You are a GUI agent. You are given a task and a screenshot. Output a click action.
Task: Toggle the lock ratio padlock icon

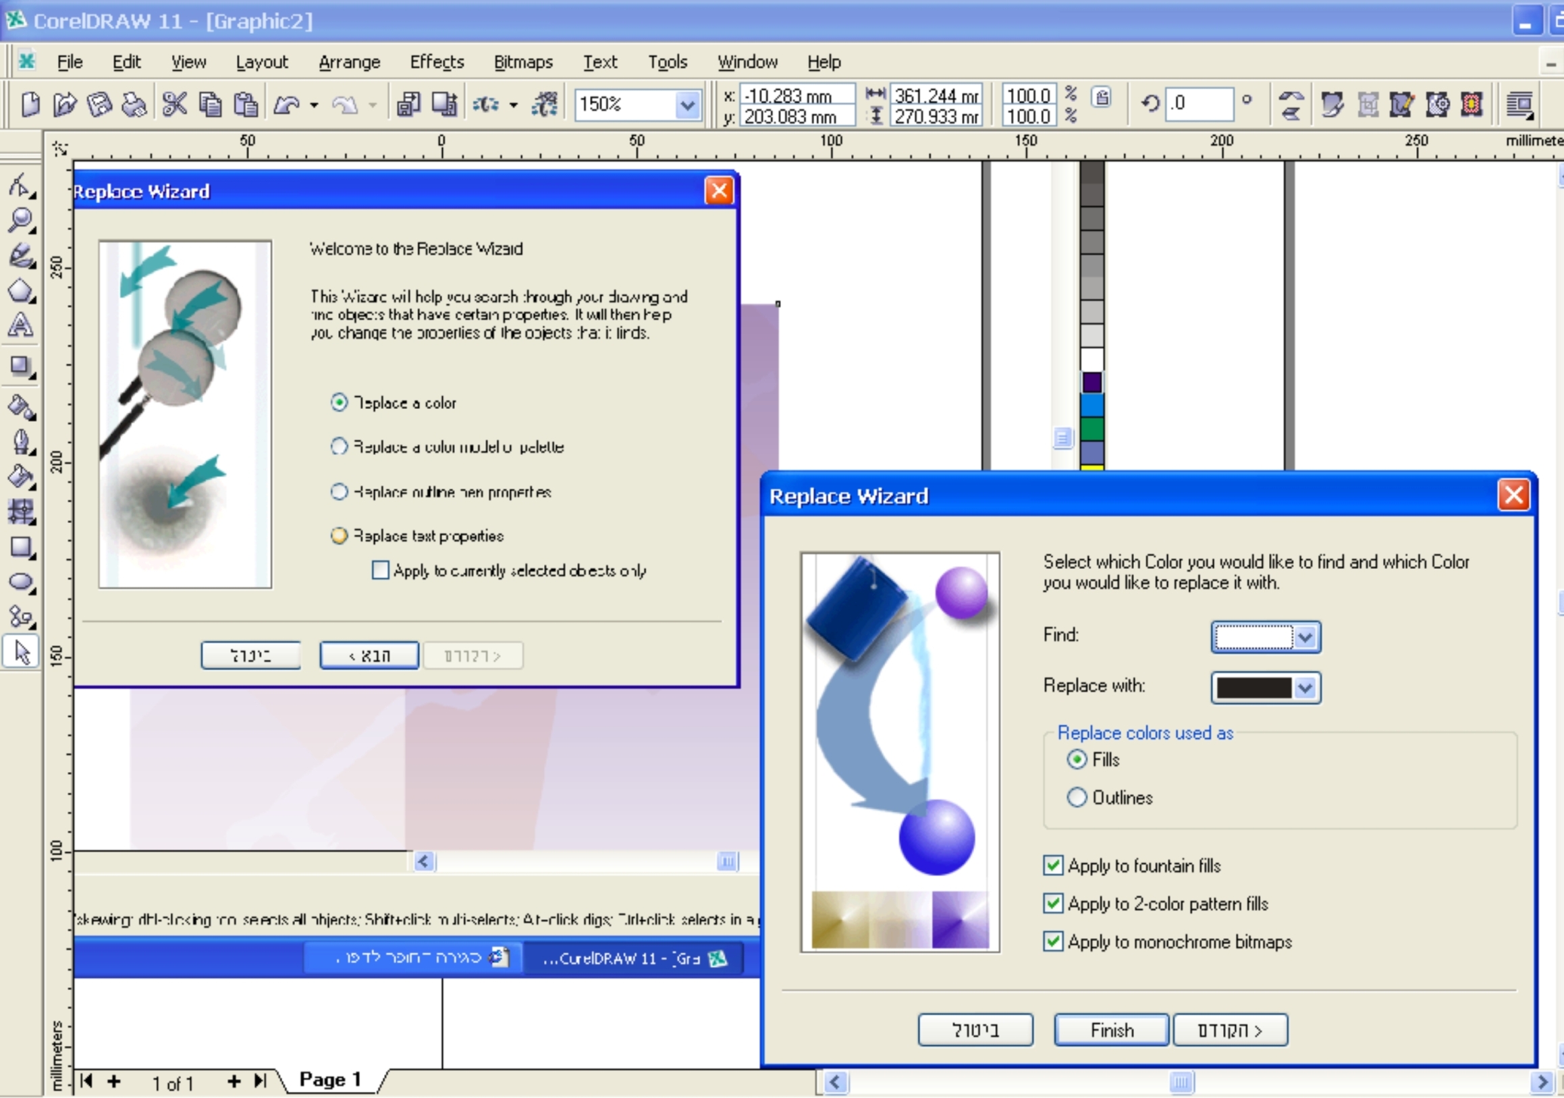(1102, 97)
